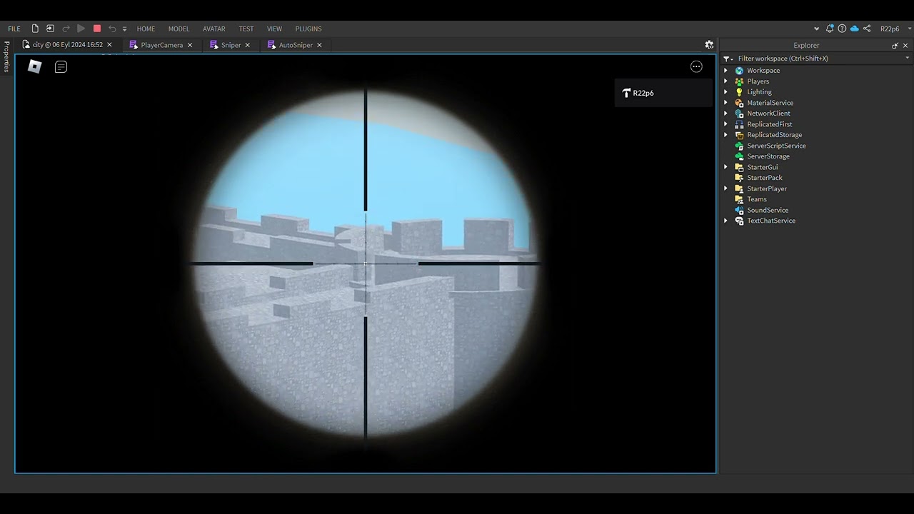914x514 pixels.
Task: Close the AutoSniper tab
Action: coord(319,45)
